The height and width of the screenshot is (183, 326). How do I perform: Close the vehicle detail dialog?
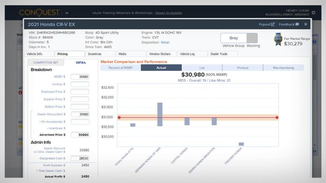[306, 24]
